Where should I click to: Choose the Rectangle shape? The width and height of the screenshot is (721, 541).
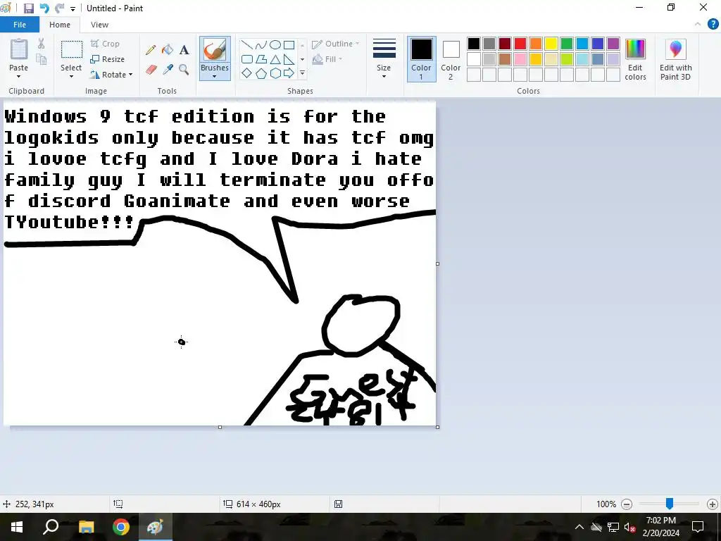pyautogui.click(x=289, y=44)
